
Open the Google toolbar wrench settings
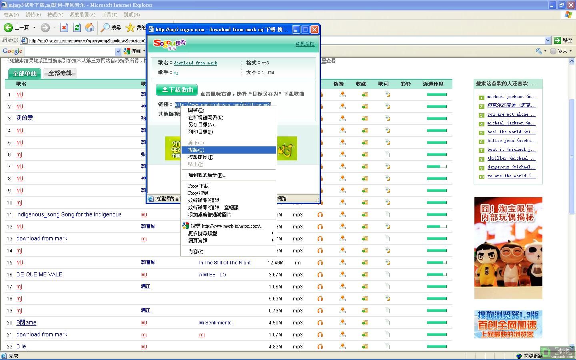click(x=539, y=51)
